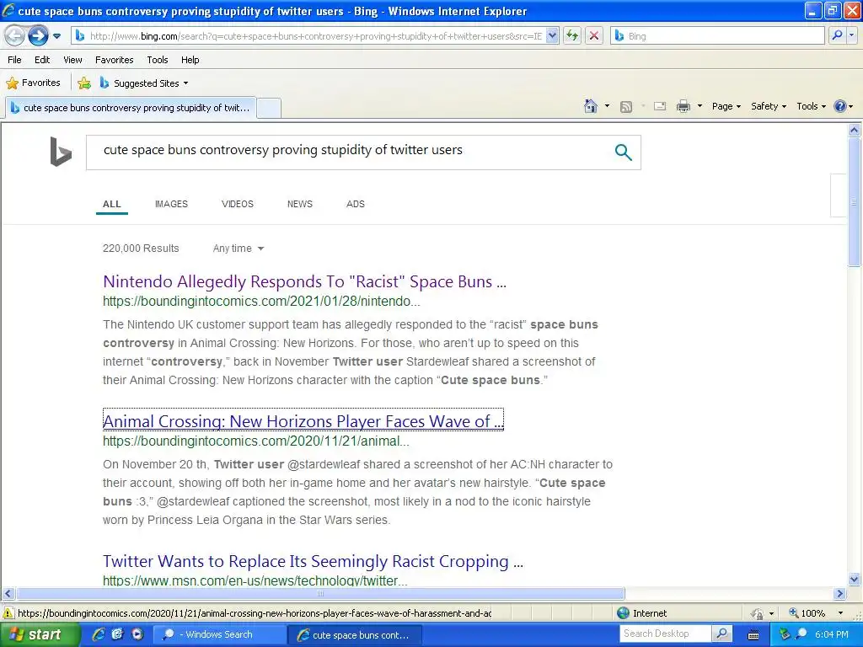Switch to the VIDEOS tab
This screenshot has height=647, width=863.
[x=237, y=204]
